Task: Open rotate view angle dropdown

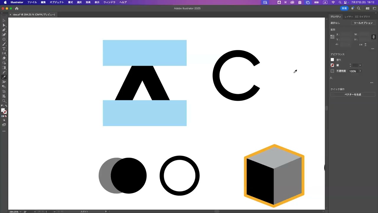Action: (x=35, y=212)
